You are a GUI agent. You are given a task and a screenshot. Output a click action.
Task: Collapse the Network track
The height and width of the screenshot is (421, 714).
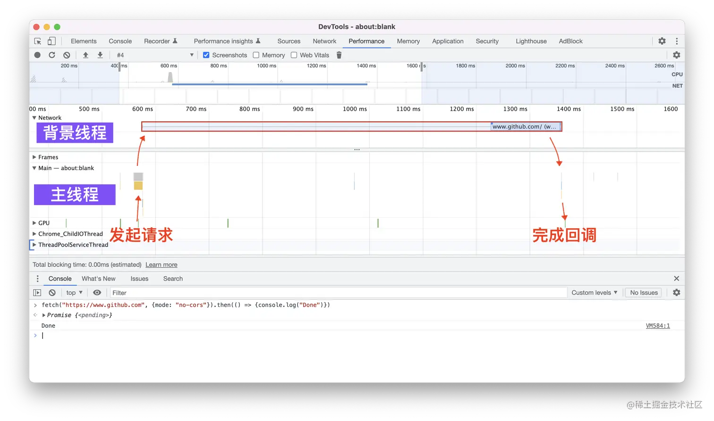click(34, 118)
